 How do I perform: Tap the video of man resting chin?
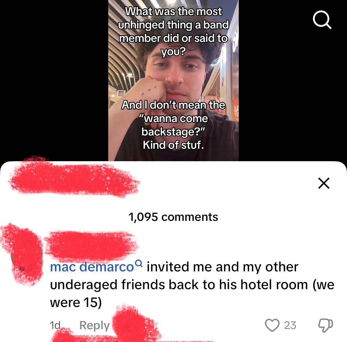173,80
